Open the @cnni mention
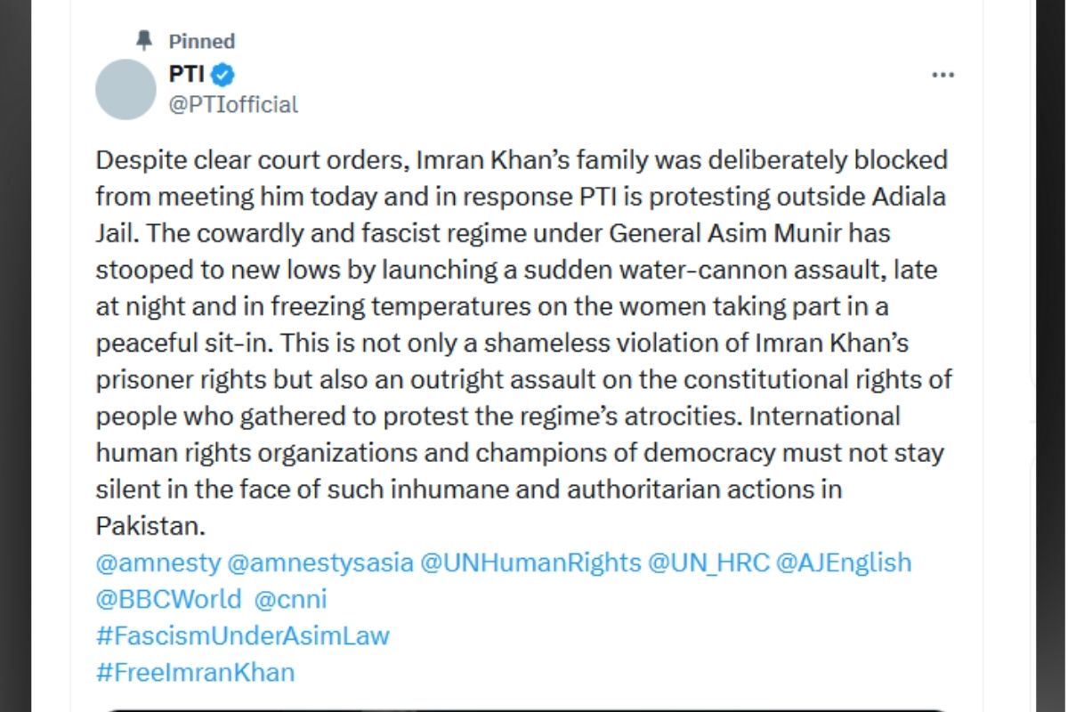Image resolution: width=1068 pixels, height=712 pixels. point(290,599)
